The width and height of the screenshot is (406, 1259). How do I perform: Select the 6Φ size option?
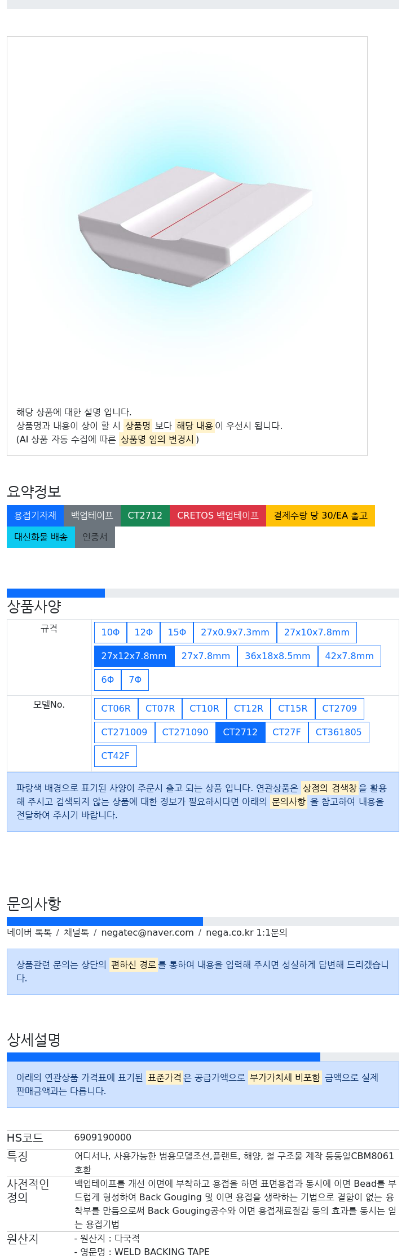pos(108,680)
